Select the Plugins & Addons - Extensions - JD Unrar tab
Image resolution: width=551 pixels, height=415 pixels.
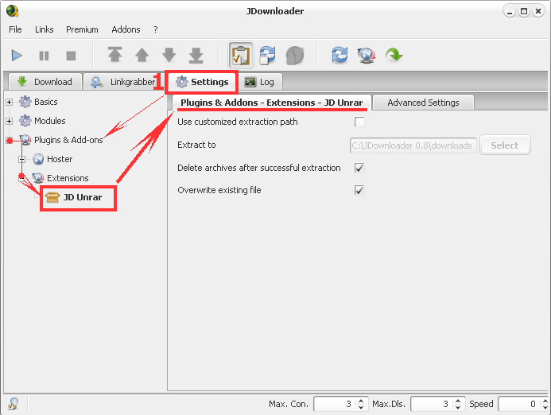point(272,103)
